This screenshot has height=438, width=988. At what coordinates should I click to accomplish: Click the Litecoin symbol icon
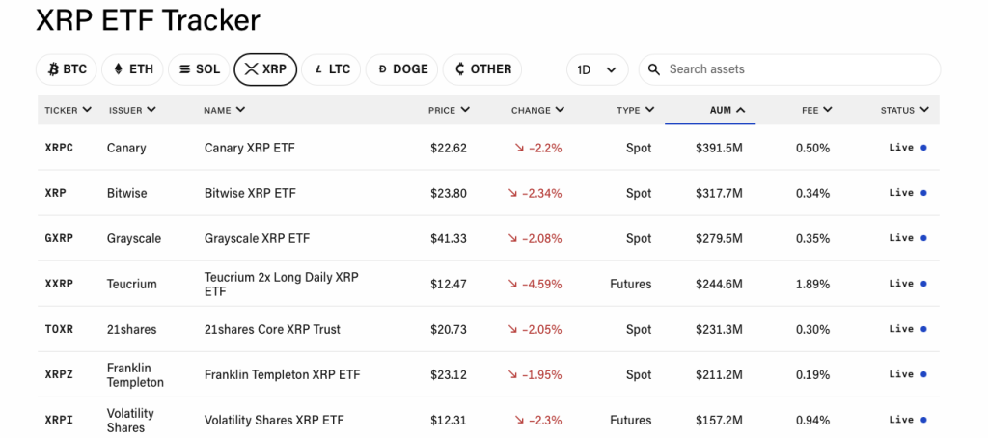point(316,69)
